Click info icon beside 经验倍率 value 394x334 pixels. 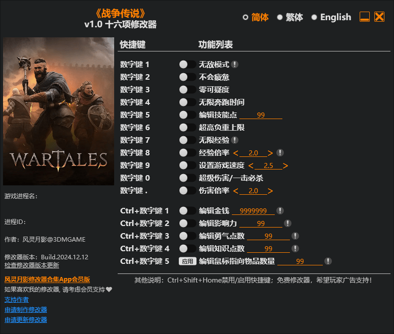point(280,152)
